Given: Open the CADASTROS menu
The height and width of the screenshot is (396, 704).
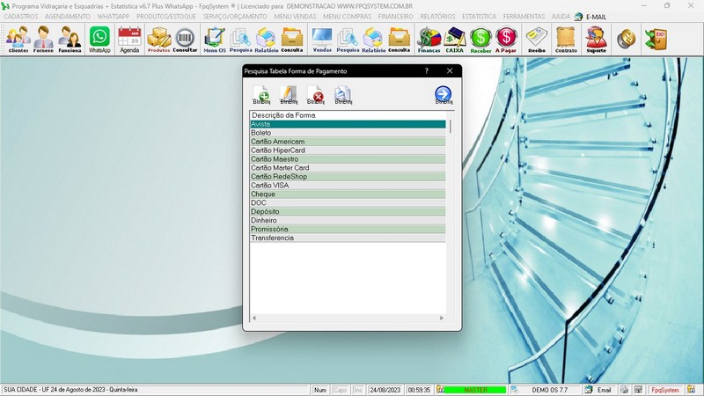Looking at the screenshot, I should [21, 17].
